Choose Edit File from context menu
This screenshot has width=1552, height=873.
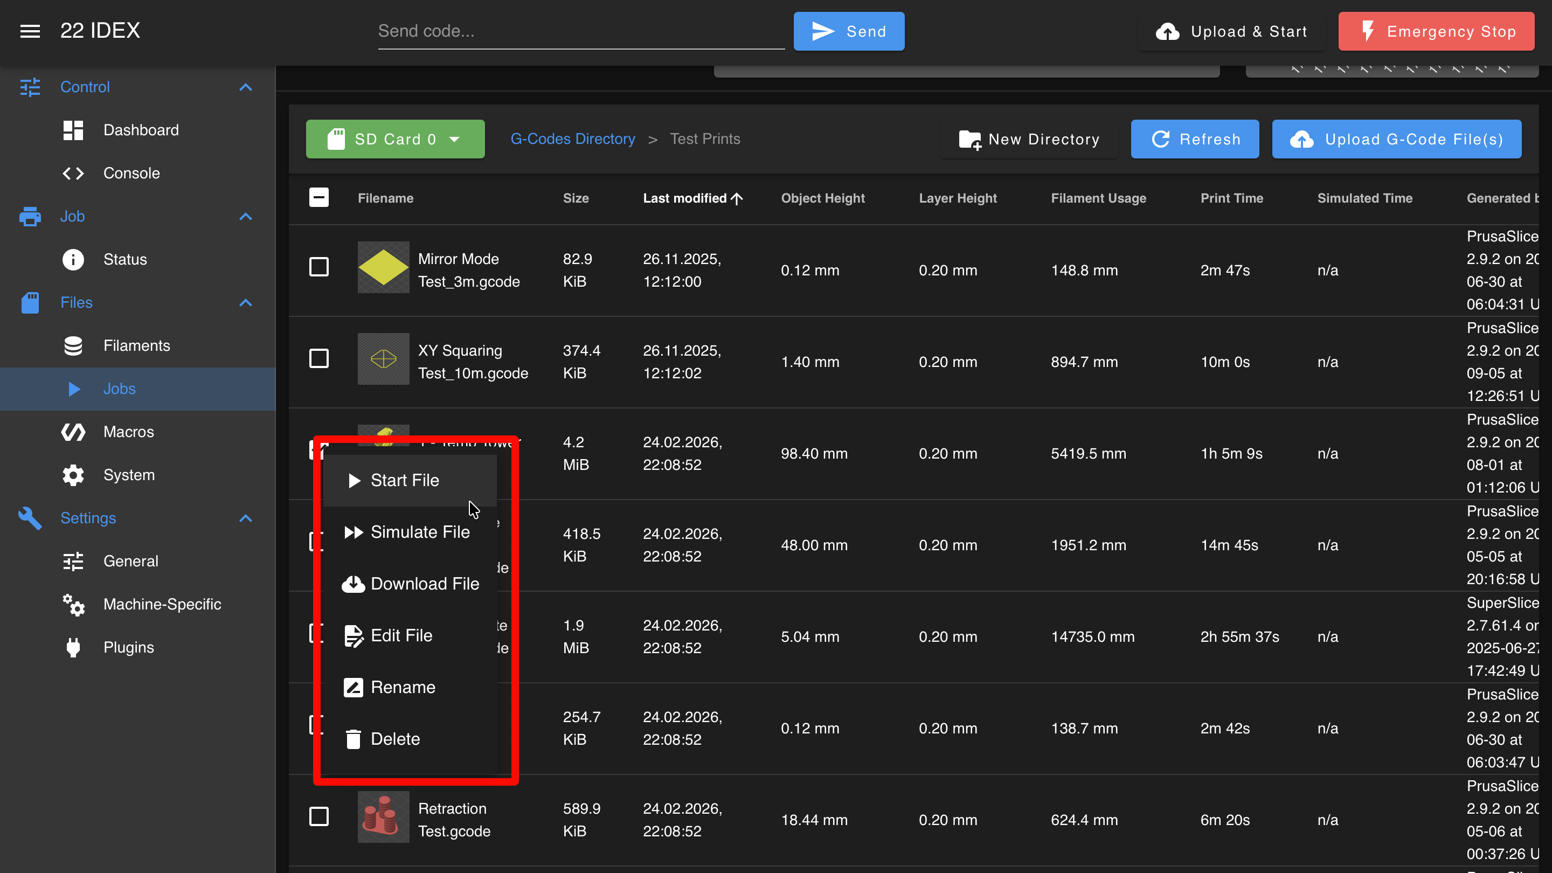pyautogui.click(x=410, y=636)
